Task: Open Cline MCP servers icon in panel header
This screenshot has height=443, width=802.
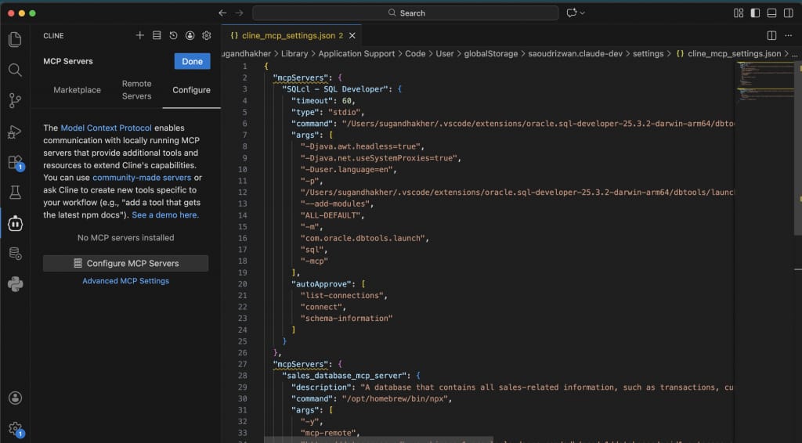Action: pyautogui.click(x=157, y=35)
